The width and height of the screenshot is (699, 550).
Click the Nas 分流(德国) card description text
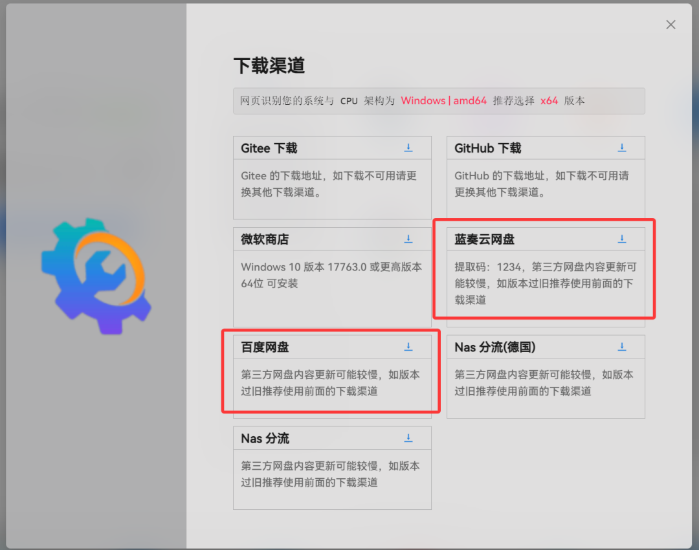point(544,382)
